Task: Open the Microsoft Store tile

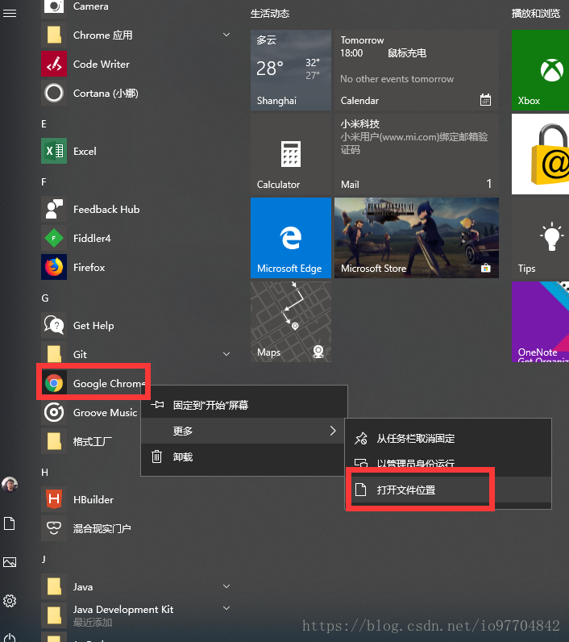Action: (417, 238)
